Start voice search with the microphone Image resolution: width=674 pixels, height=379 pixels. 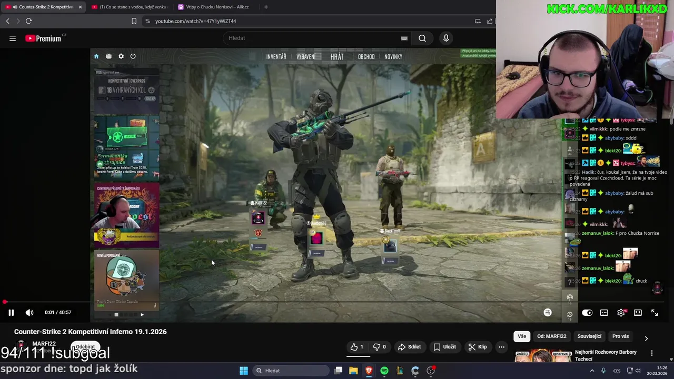(x=446, y=38)
